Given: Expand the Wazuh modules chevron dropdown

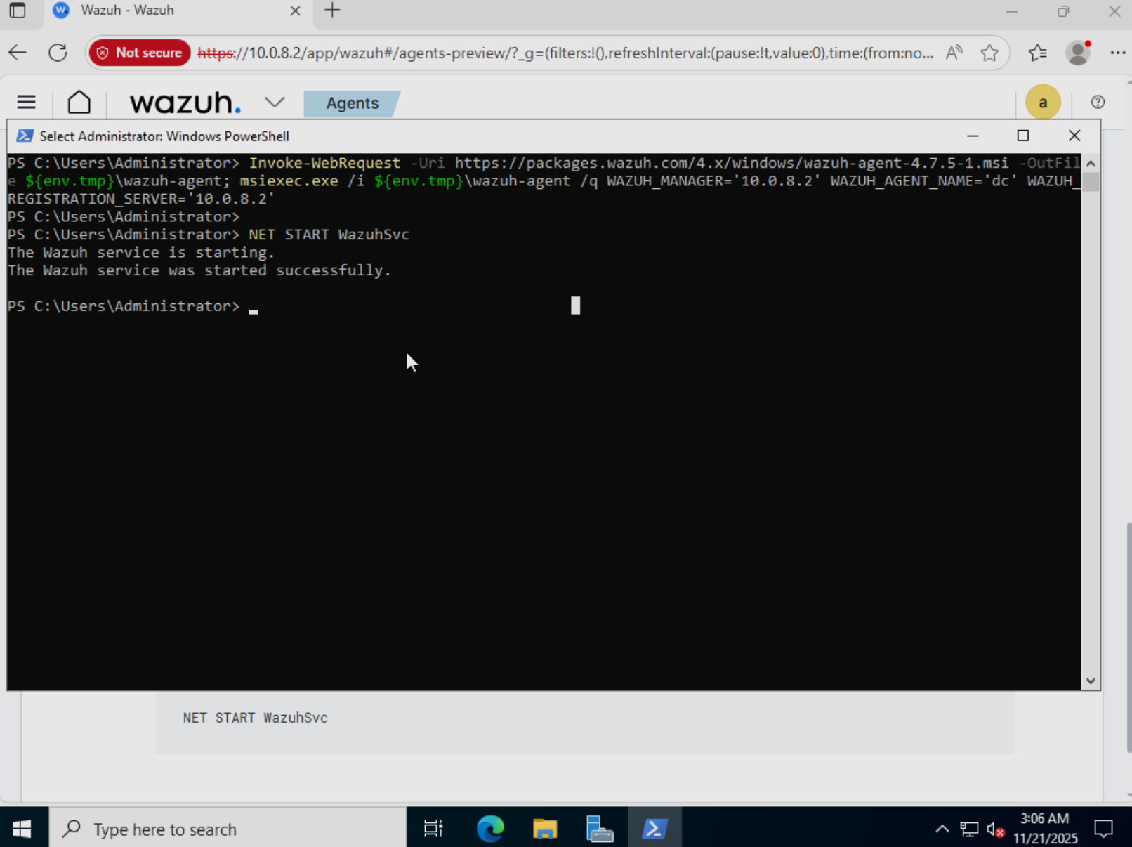Looking at the screenshot, I should pos(275,103).
